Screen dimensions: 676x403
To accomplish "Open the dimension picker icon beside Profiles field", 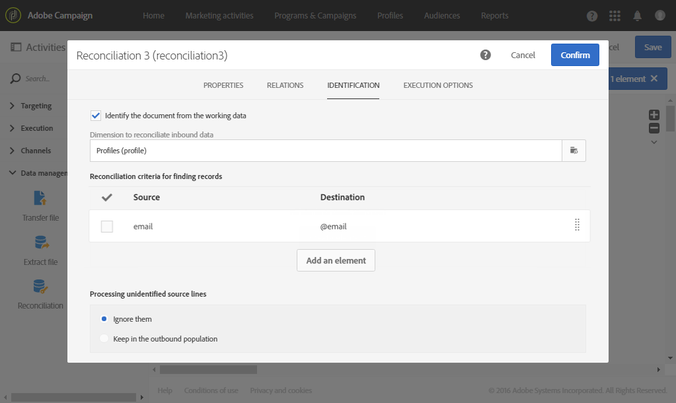I will pyautogui.click(x=574, y=151).
